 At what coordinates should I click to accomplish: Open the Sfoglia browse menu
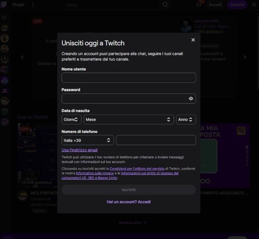point(18,5)
